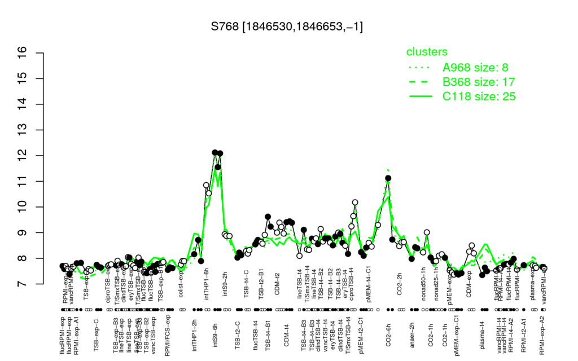
Task: Click the 'TSB-t4-B1' x-axis label
Action: [268, 334]
